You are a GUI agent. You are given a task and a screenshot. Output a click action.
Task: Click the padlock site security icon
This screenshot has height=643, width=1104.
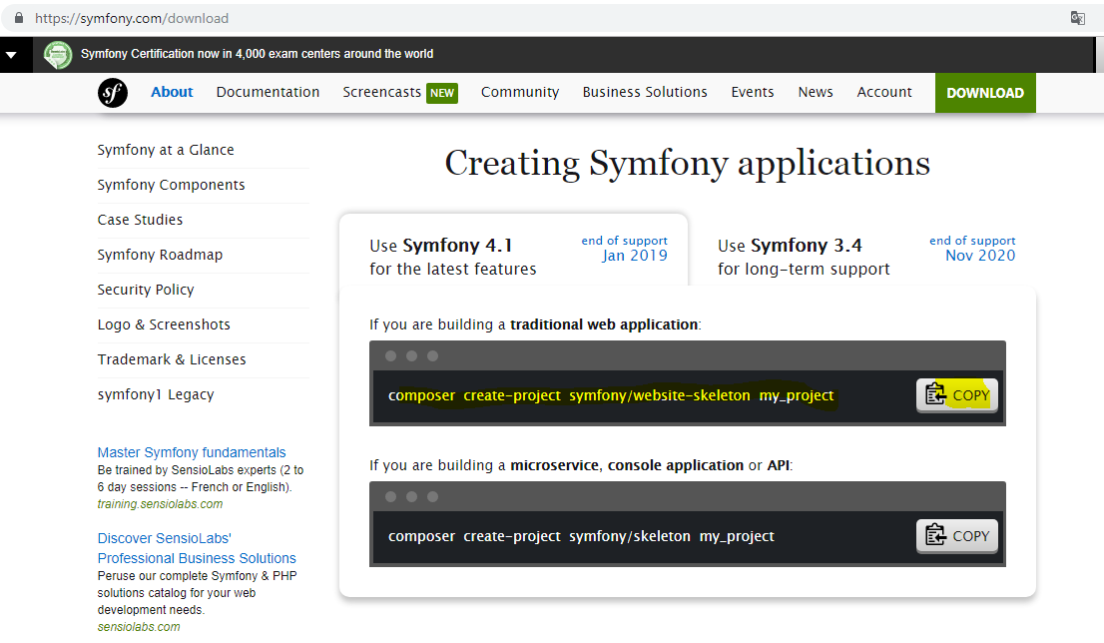point(19,18)
